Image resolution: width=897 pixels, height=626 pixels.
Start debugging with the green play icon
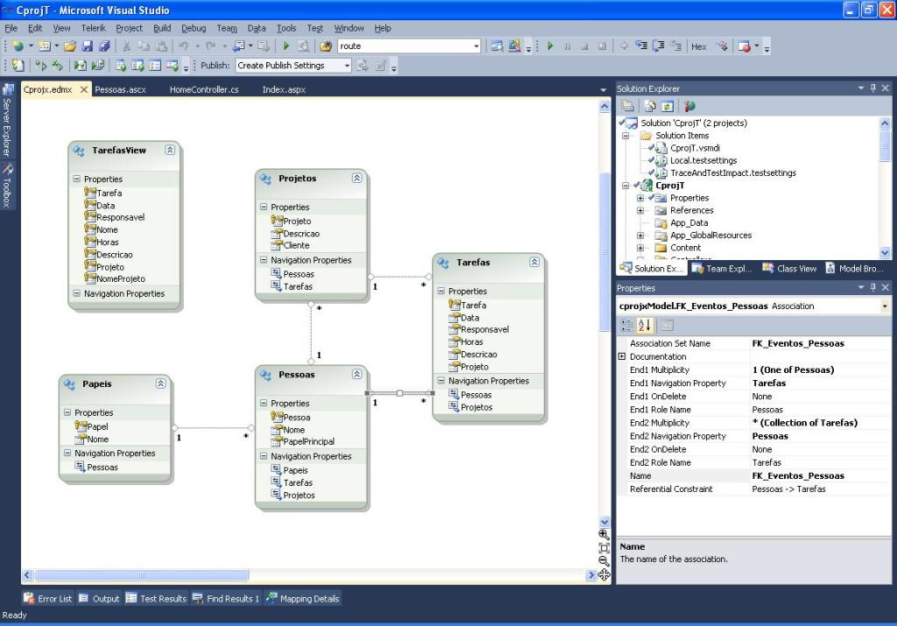[286, 46]
